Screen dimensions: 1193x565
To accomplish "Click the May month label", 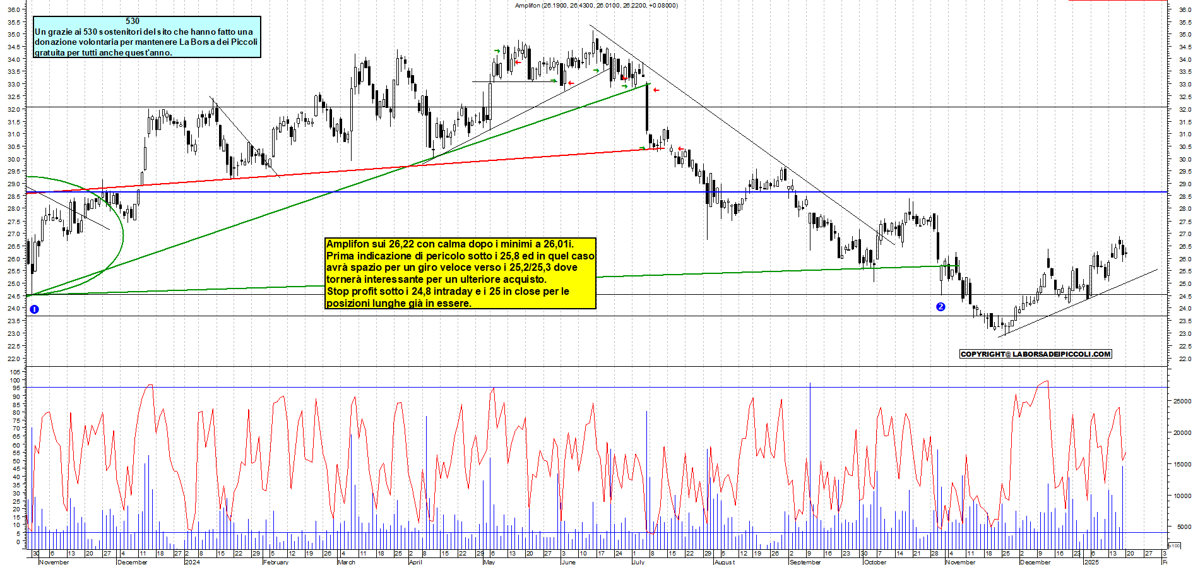I will click(x=489, y=562).
